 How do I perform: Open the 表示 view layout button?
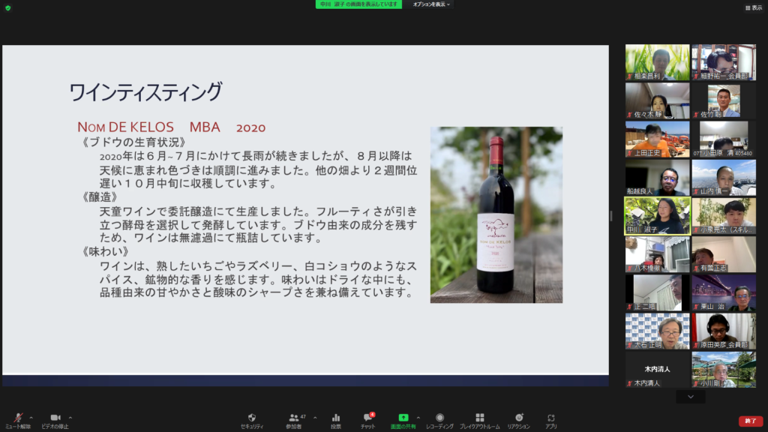[x=754, y=7]
